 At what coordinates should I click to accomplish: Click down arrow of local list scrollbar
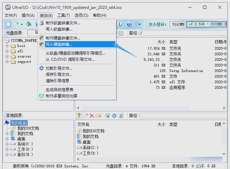224,154
